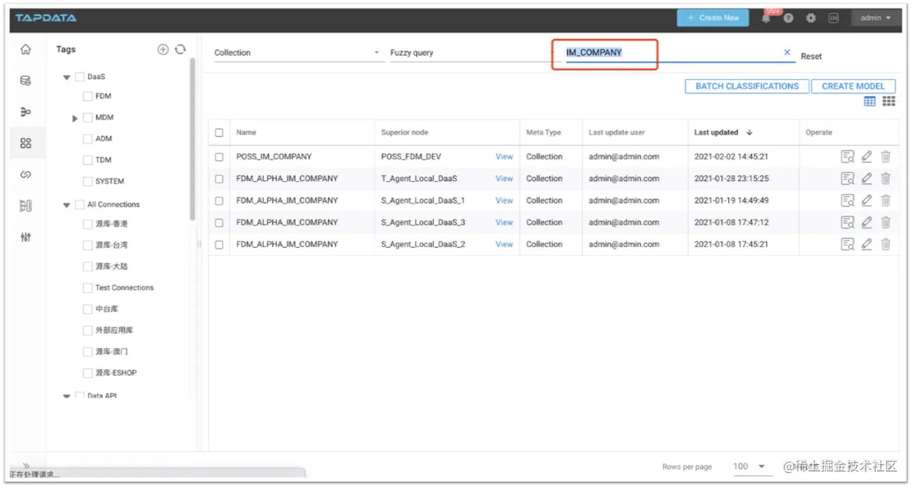
Task: Preview details of POSS_IM_COMPANY row
Action: (847, 157)
